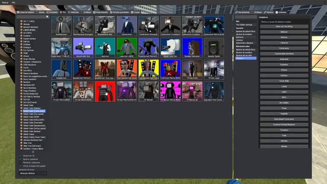Select the TV Man Large thumbnail
The image size is (327, 184).
(214, 70)
